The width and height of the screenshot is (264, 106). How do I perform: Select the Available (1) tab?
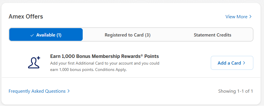coord(46,34)
